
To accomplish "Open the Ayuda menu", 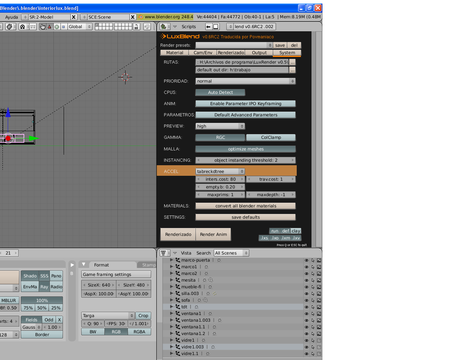I will point(12,17).
